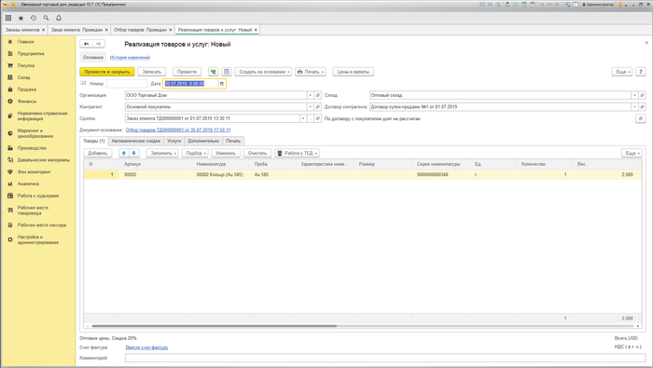Open top Еще menu near help
653x368 pixels.
(622, 72)
